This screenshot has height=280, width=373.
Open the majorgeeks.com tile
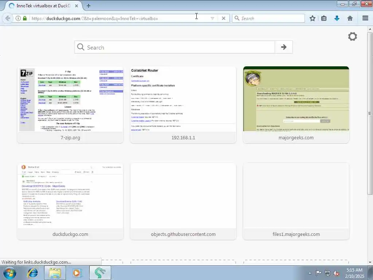tap(296, 105)
